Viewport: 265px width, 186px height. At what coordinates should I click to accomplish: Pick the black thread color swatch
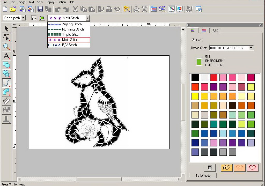[195, 78]
